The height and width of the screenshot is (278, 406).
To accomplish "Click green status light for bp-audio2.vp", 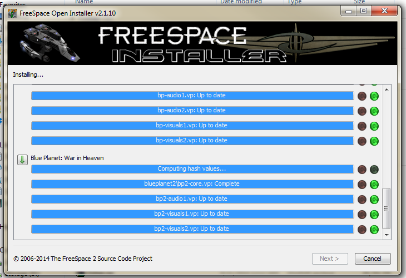I will point(374,111).
